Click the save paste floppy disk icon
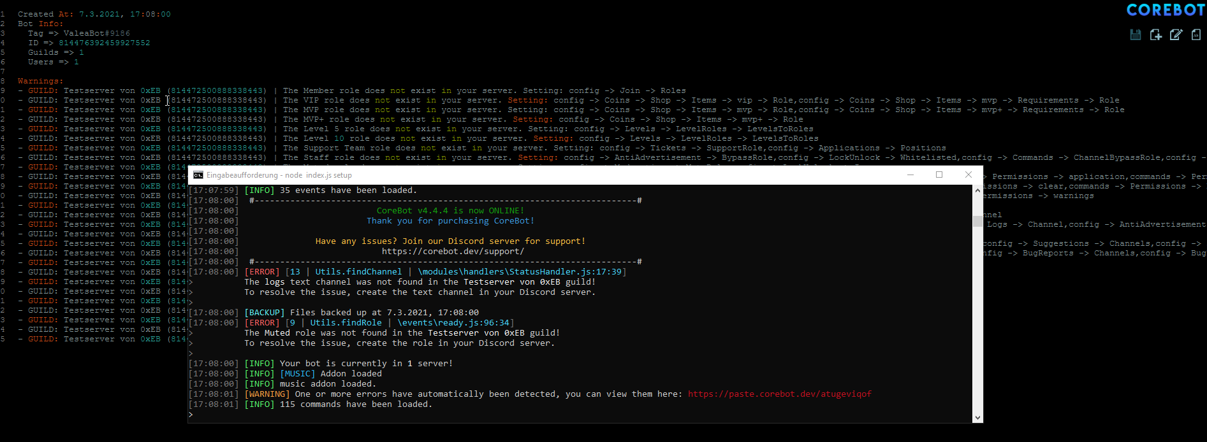Image resolution: width=1207 pixels, height=442 pixels. click(x=1136, y=35)
